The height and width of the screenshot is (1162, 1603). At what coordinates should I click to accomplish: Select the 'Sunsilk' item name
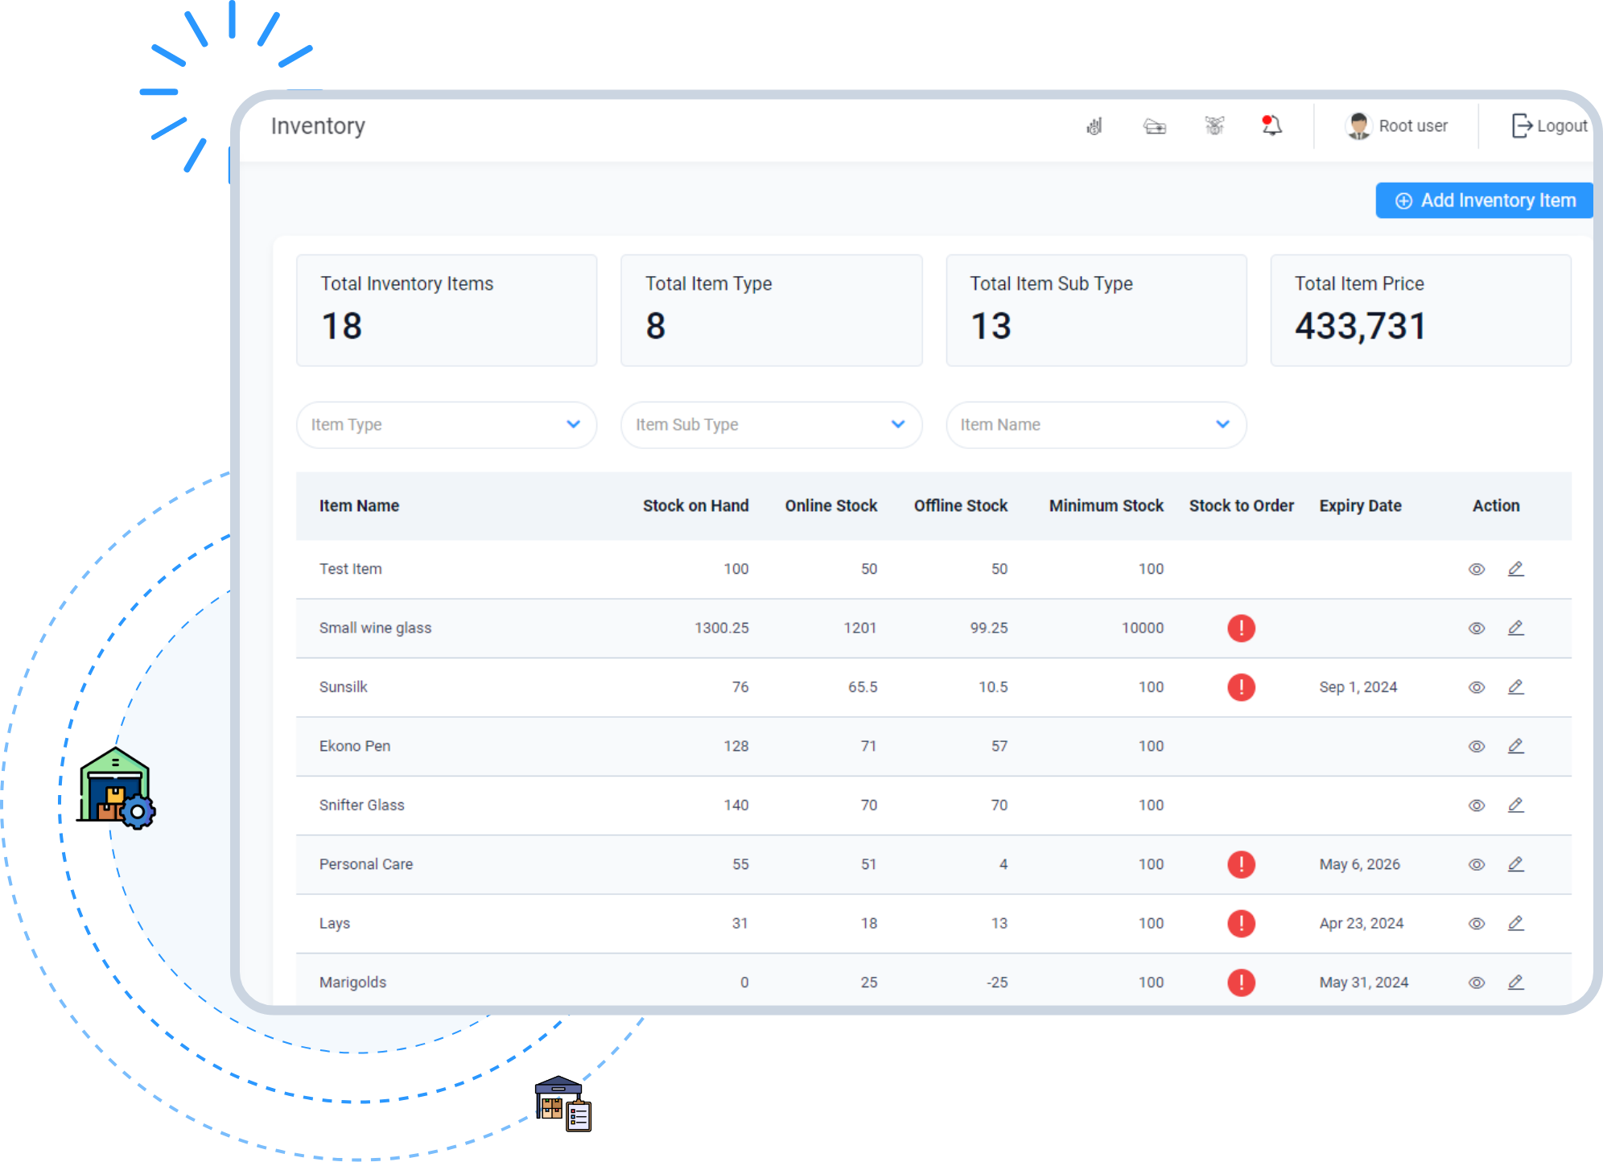(343, 687)
